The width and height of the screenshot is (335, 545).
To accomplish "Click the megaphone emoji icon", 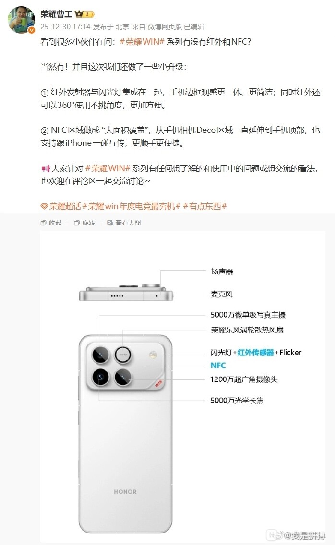I will (x=45, y=169).
